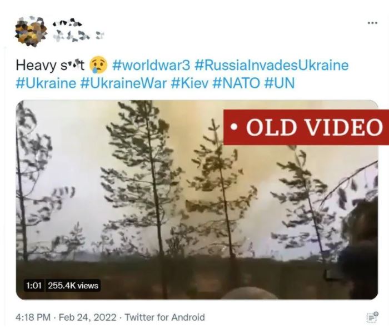The width and height of the screenshot is (389, 333).
Task: Open the #NATO hashtag
Action: point(236,83)
